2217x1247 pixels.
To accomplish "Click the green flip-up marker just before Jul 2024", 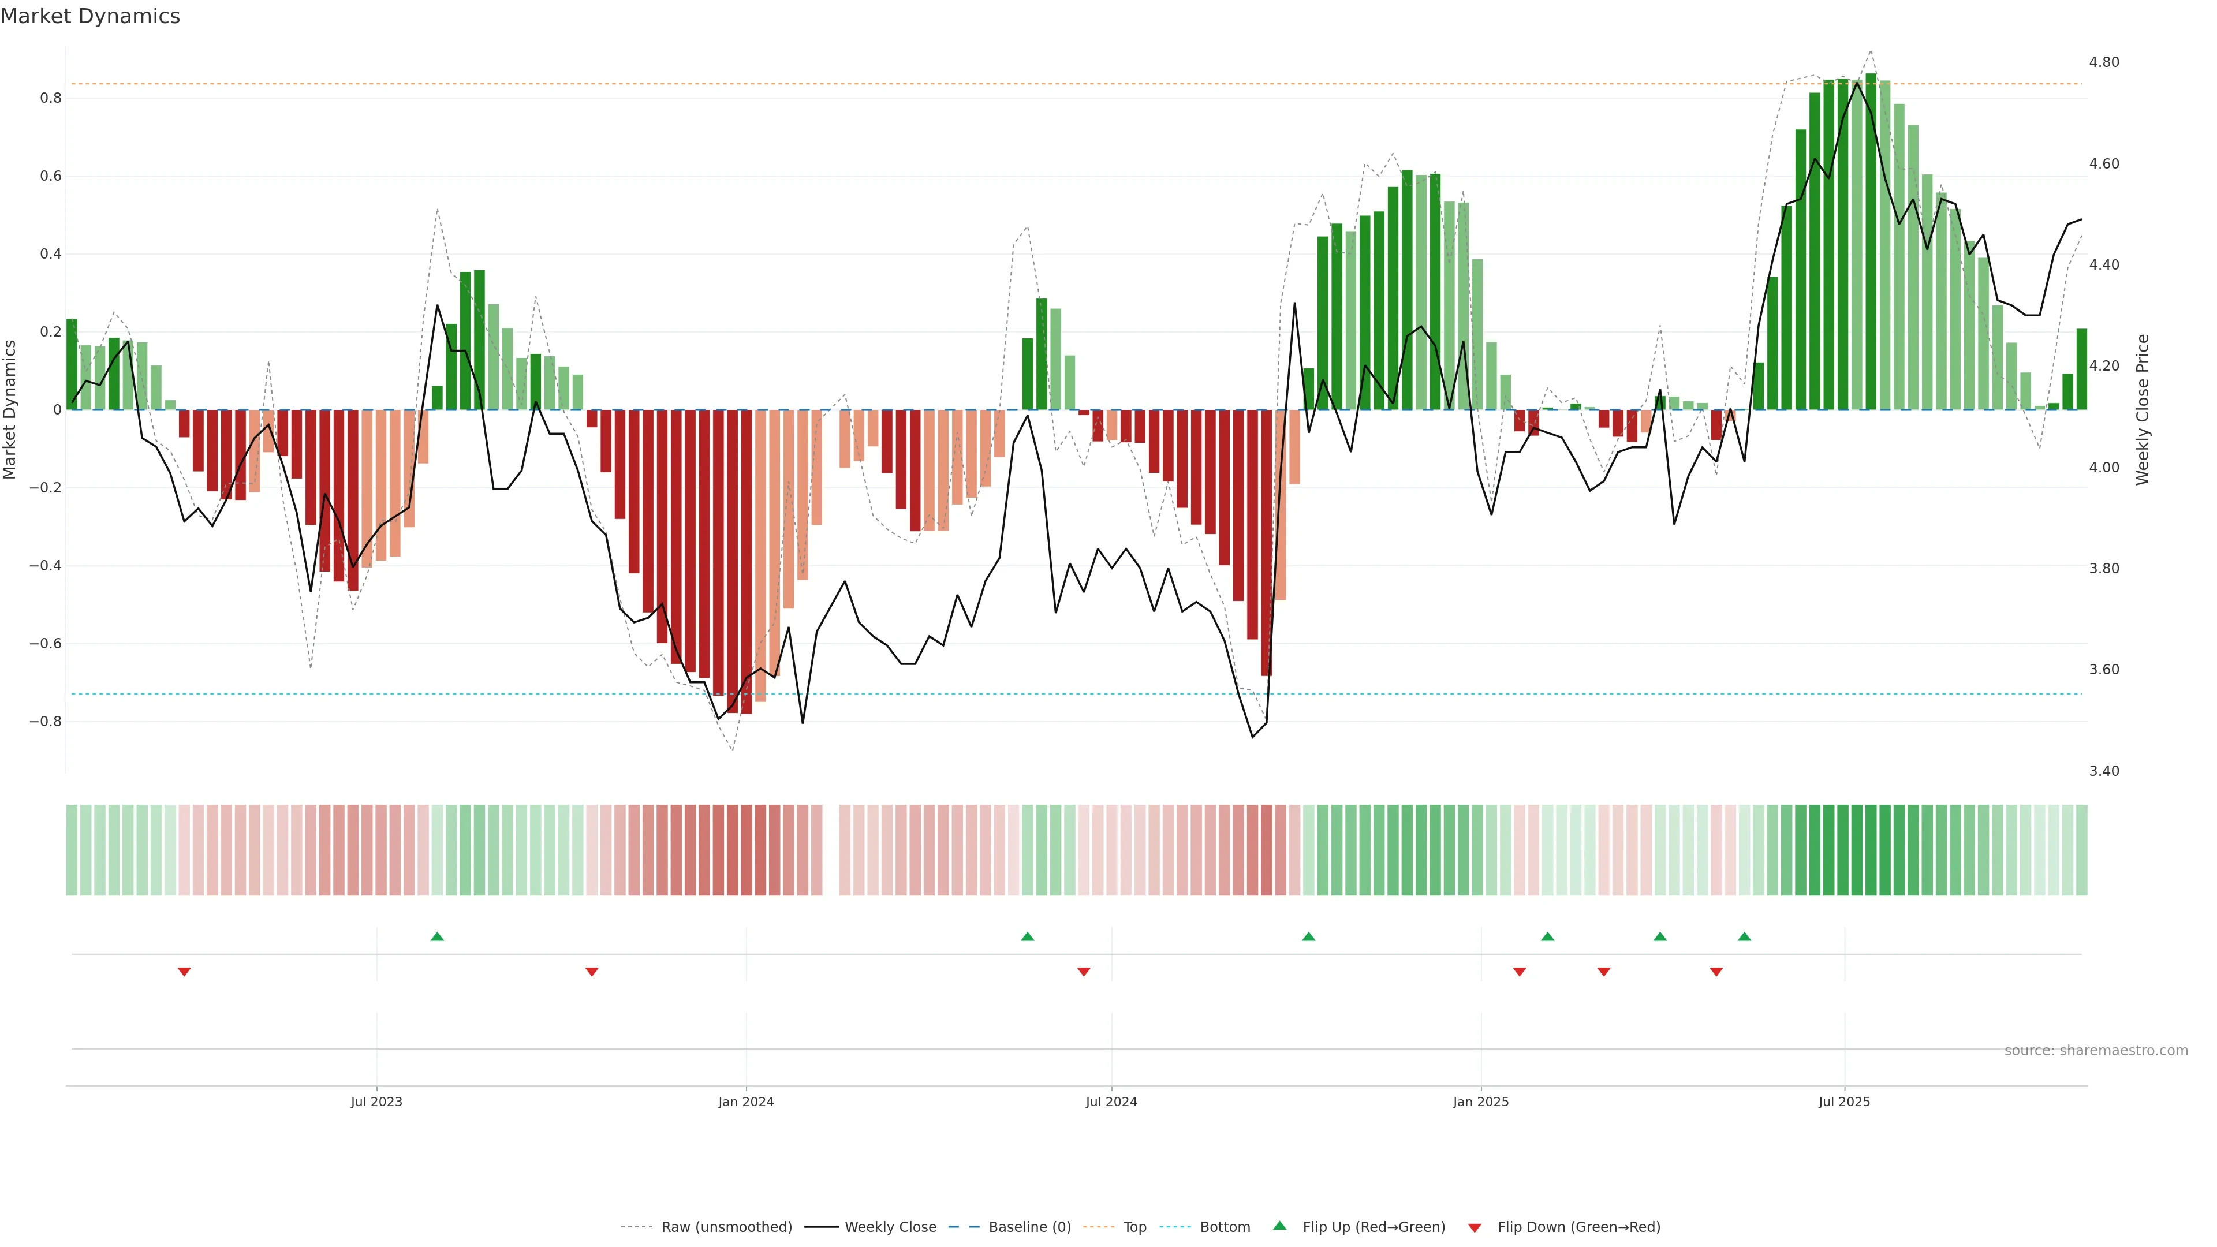I will click(1028, 936).
